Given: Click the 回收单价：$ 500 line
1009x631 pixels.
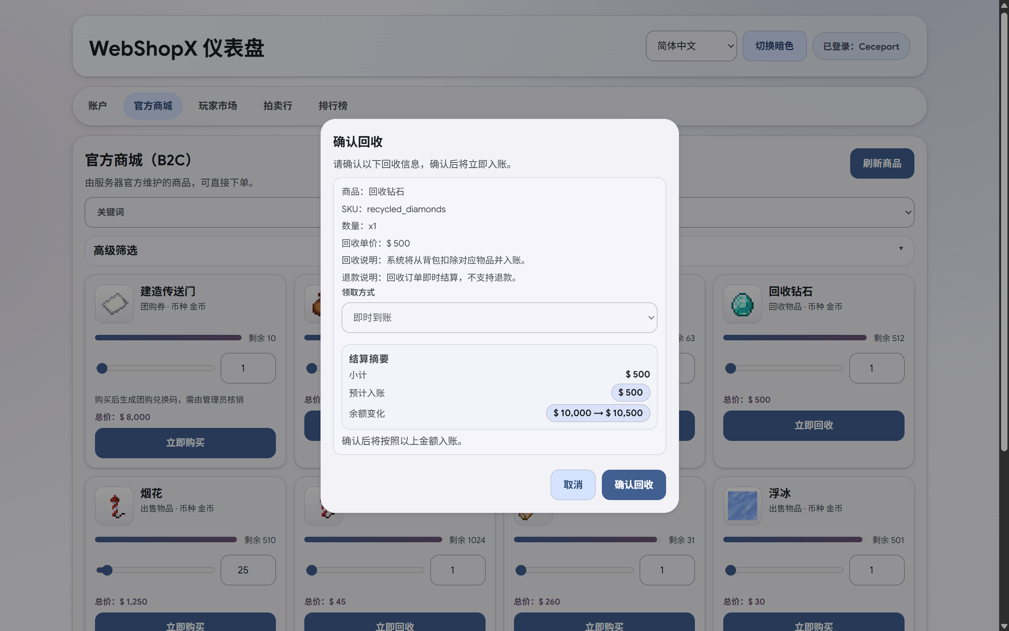Looking at the screenshot, I should tap(376, 243).
